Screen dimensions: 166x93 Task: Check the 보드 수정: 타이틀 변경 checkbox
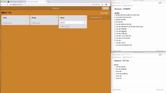(115, 69)
